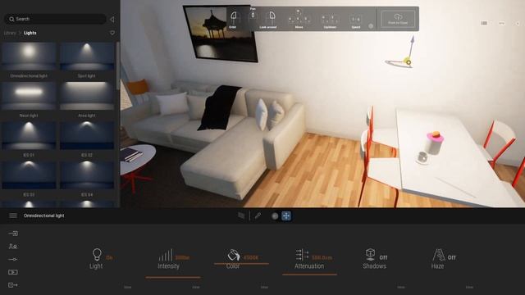The image size is (525, 295).
Task: Expand More under the Color setting
Action: point(264,287)
